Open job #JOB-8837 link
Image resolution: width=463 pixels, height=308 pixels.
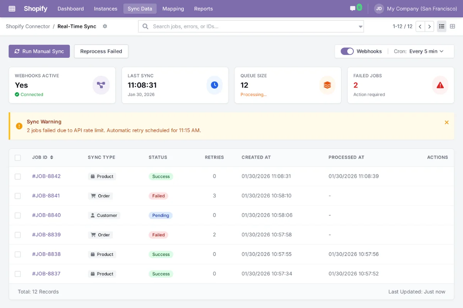[x=46, y=273]
